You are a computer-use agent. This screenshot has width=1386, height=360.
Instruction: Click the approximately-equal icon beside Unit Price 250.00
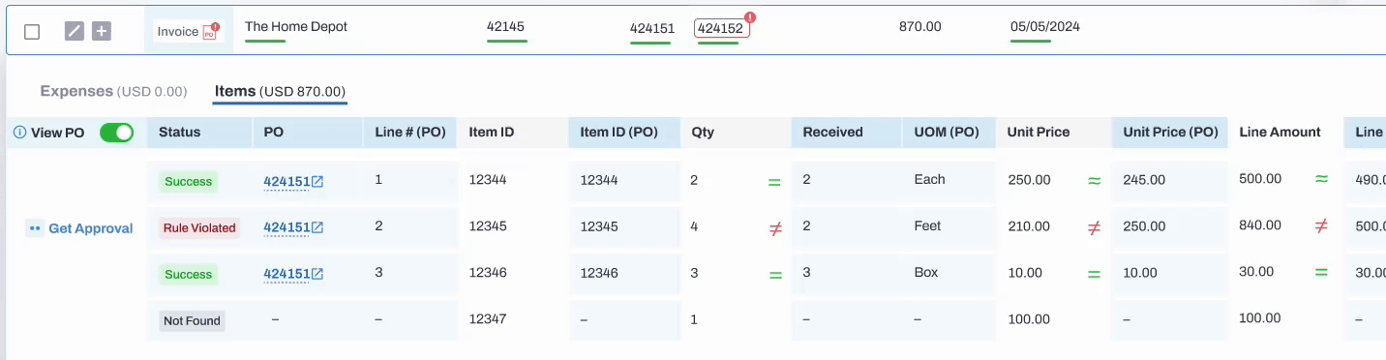(x=1094, y=181)
